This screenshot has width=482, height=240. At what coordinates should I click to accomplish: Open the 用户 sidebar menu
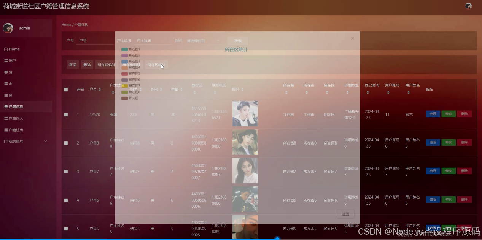(26, 60)
